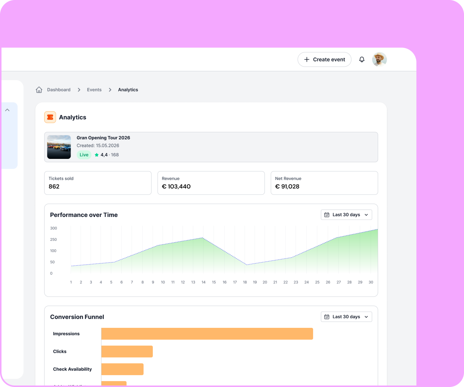Open the profile avatar menu

(x=379, y=59)
